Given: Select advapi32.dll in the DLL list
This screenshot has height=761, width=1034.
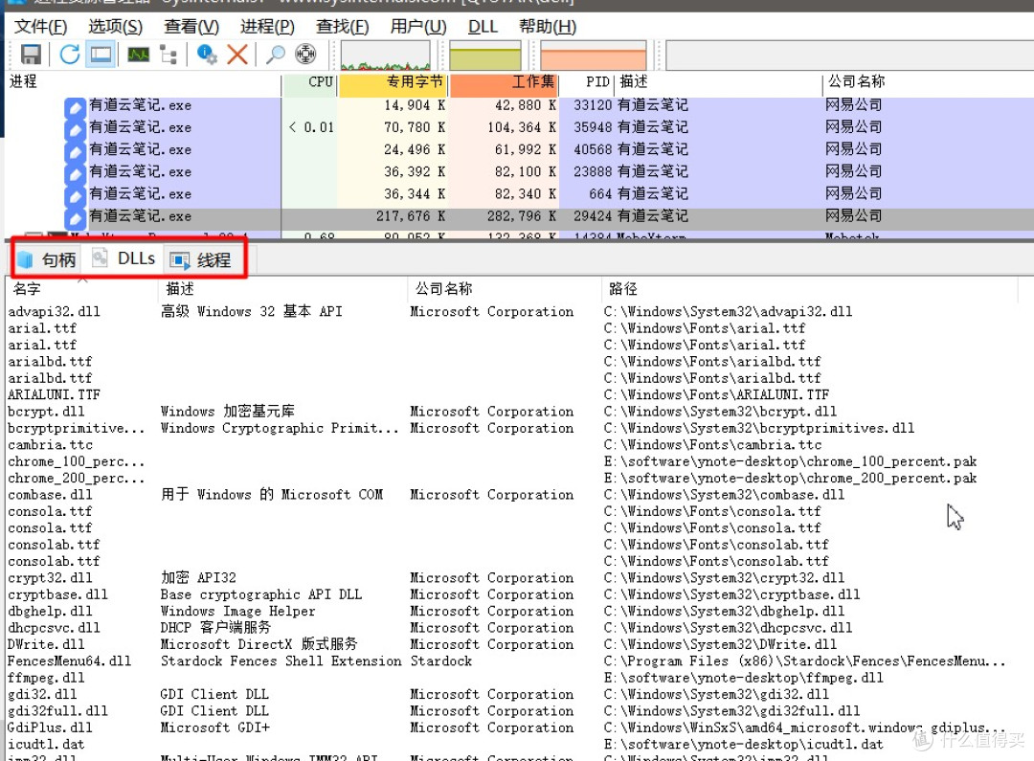Looking at the screenshot, I should 54,312.
